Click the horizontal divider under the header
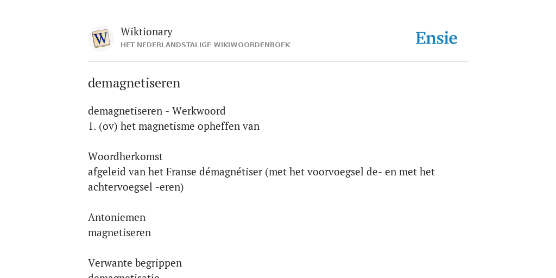Screen dimensions: 556x278 click(x=278, y=62)
